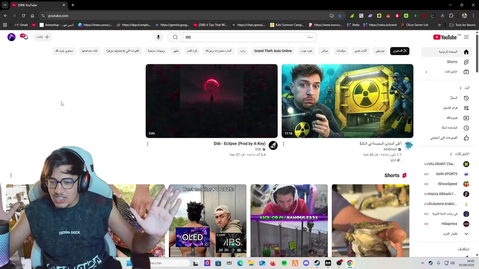Open Diib - Eclipse video title link

pyautogui.click(x=239, y=144)
